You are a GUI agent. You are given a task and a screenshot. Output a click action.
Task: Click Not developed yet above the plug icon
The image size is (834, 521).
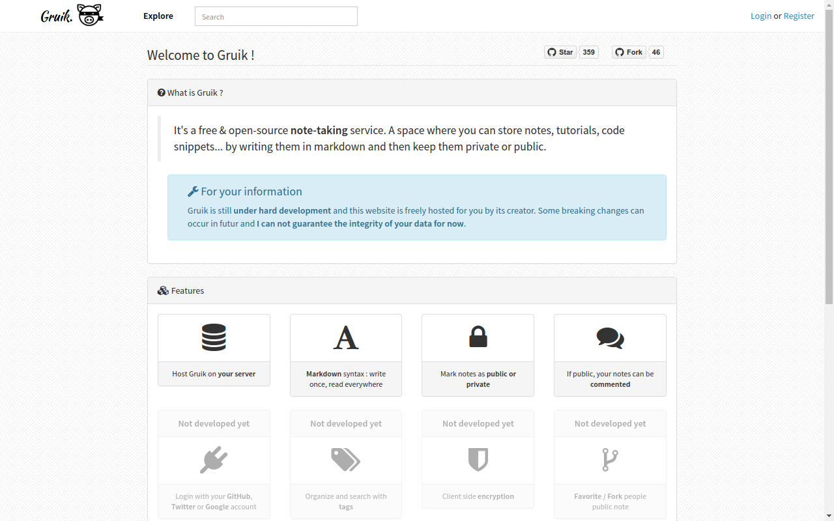(214, 423)
